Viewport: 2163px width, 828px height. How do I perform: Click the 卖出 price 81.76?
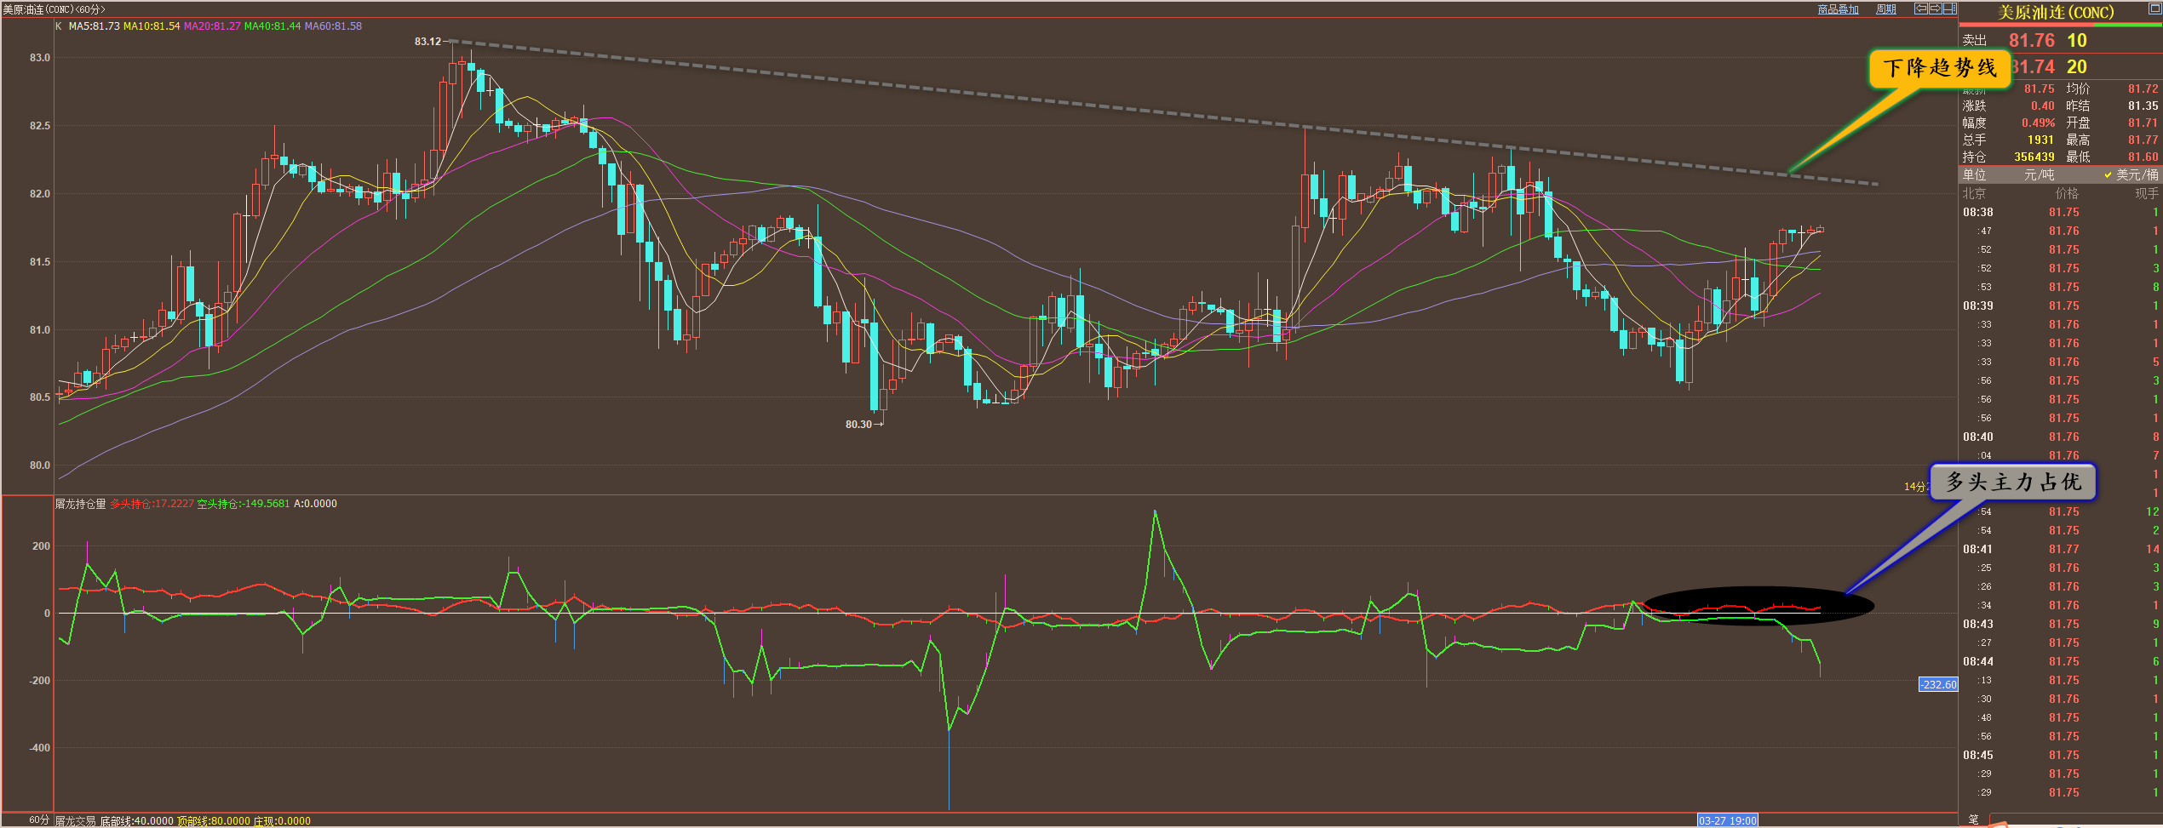coord(2032,40)
